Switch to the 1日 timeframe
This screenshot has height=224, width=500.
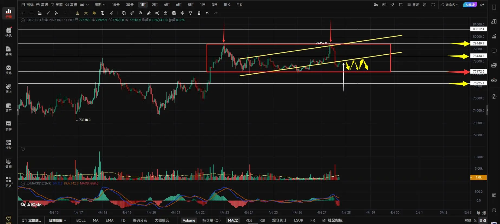(202, 5)
